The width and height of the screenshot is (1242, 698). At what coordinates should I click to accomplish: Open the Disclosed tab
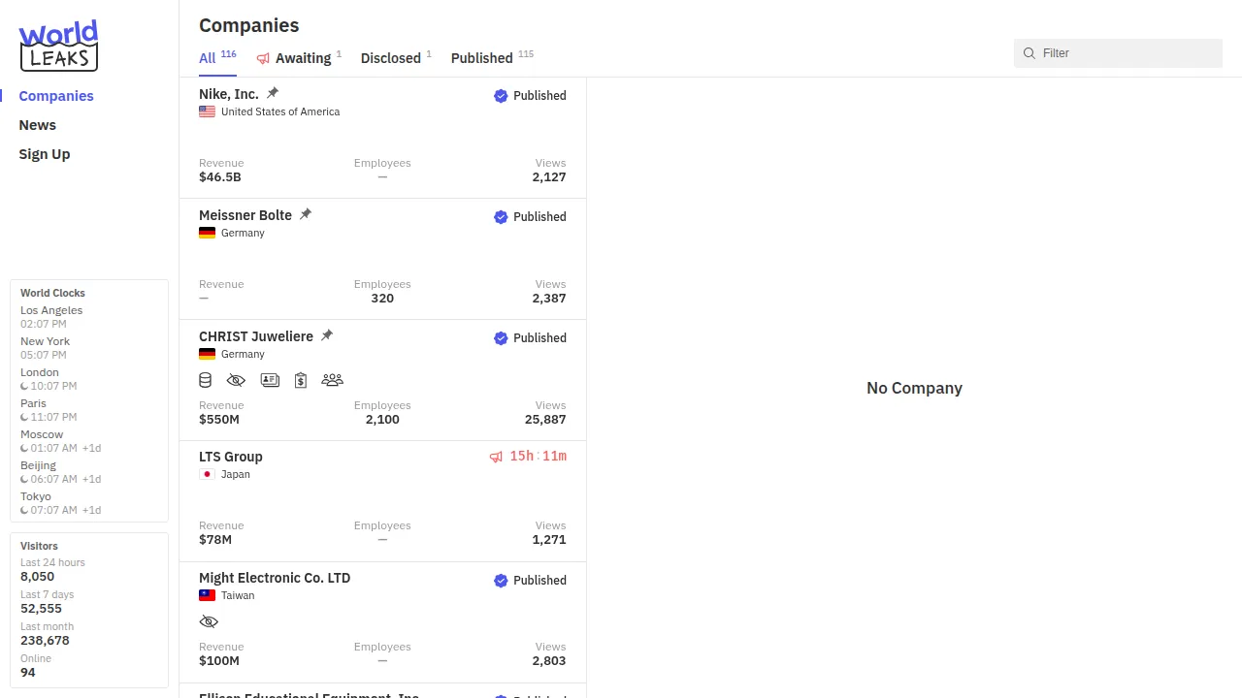390,58
